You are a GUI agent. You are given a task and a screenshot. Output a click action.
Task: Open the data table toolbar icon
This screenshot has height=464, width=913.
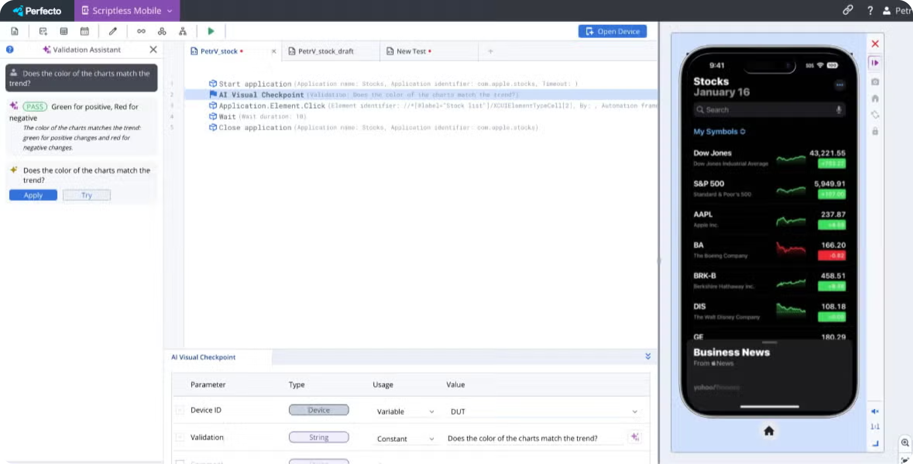(x=64, y=31)
